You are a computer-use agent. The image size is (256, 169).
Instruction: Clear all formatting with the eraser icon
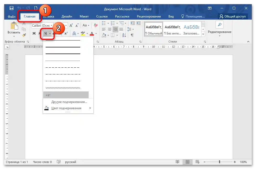pos(96,25)
